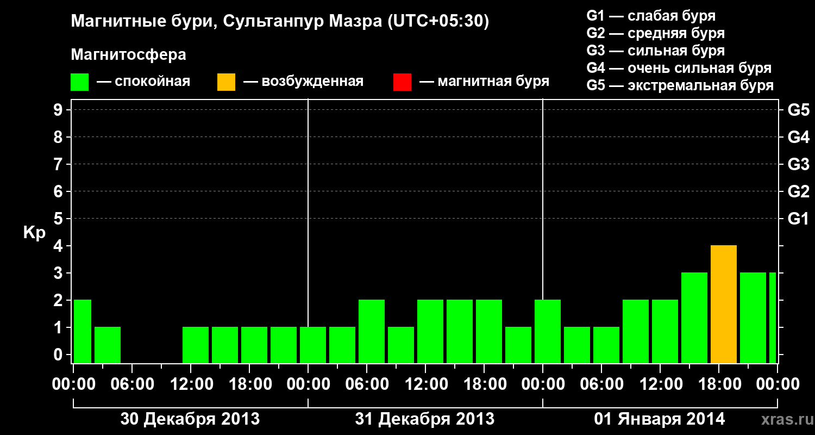815x435 pixels.
Task: Select the full-width Kp 3 bar right after orange bar
Action: [753, 318]
